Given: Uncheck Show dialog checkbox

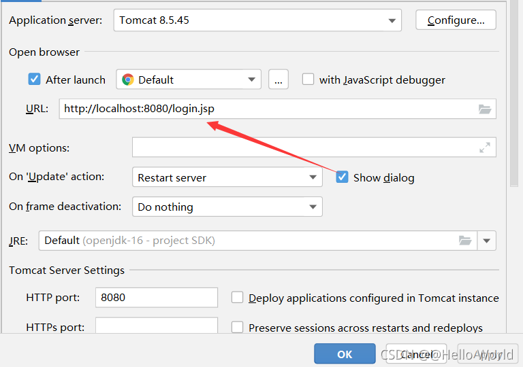Looking at the screenshot, I should click(x=342, y=177).
